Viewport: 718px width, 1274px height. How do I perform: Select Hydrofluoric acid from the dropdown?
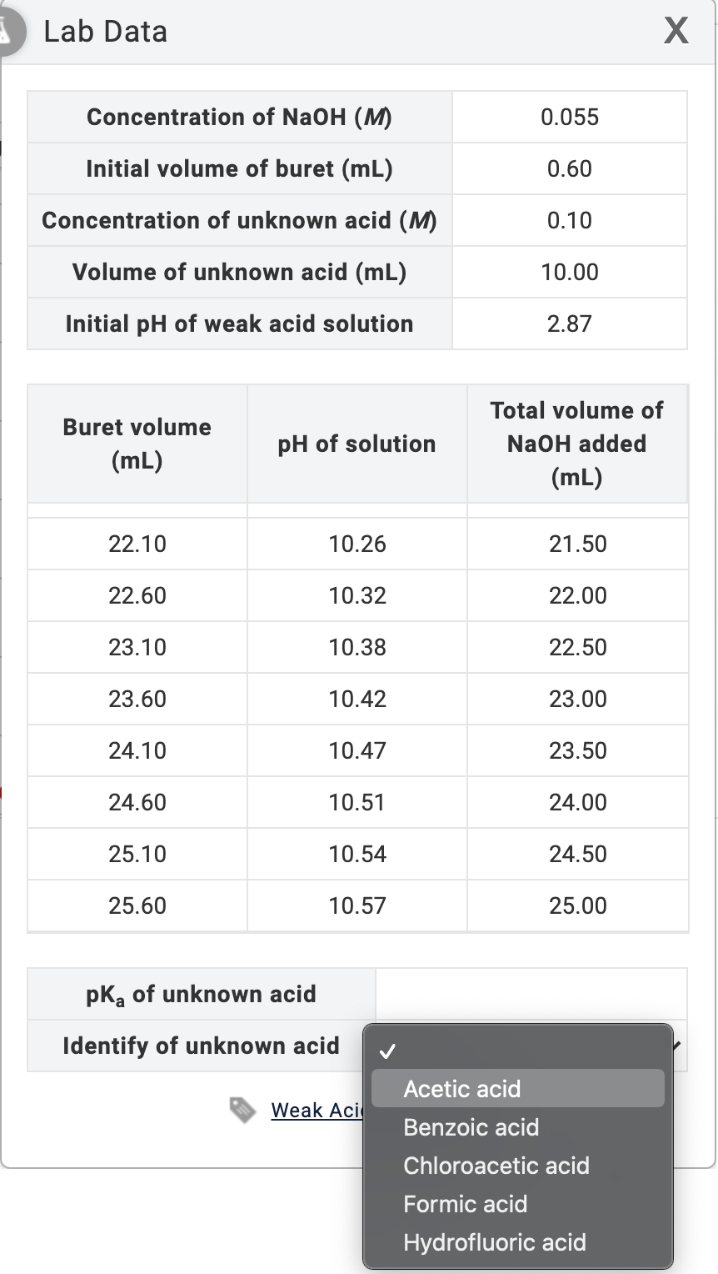(495, 1242)
